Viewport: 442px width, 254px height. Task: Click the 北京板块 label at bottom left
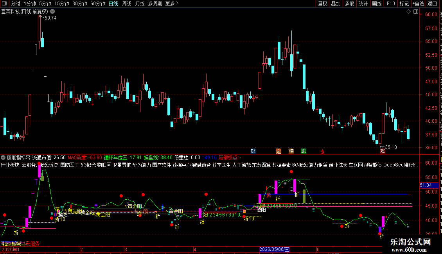[x=11, y=243]
